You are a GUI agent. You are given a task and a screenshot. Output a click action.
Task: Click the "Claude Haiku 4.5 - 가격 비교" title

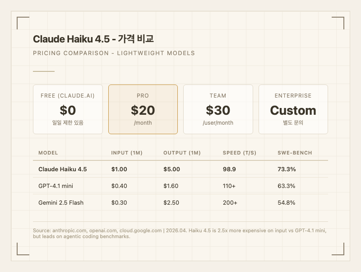[93, 39]
